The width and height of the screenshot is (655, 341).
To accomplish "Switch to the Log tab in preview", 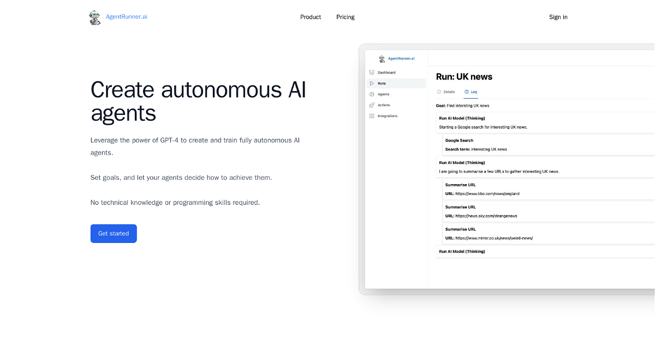I will [471, 92].
